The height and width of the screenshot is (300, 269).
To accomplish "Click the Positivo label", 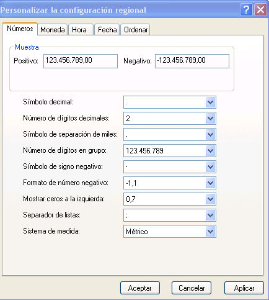I will tap(26, 61).
